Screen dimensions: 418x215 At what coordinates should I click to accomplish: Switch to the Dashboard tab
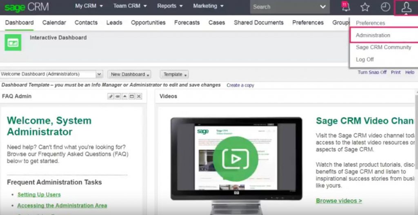point(20,23)
